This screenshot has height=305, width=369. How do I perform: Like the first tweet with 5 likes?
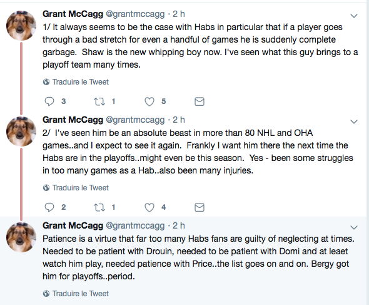coord(149,101)
